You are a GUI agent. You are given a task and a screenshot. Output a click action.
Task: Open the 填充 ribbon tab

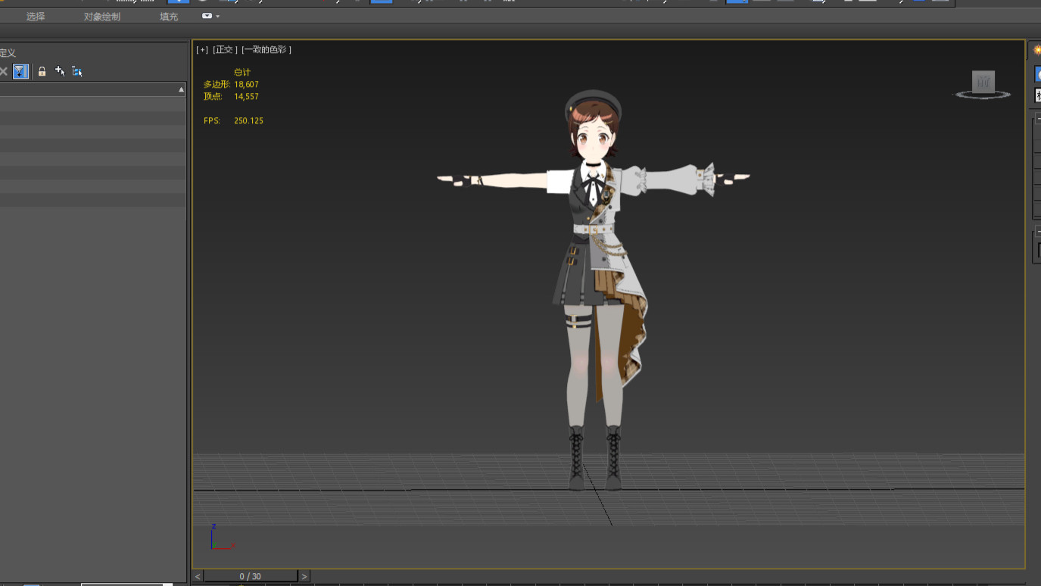coord(169,17)
